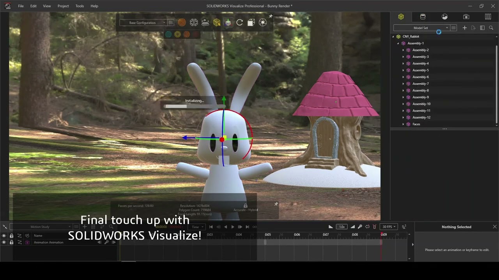The width and height of the screenshot is (499, 280).
Task: Open the Project menu
Action: (63, 6)
